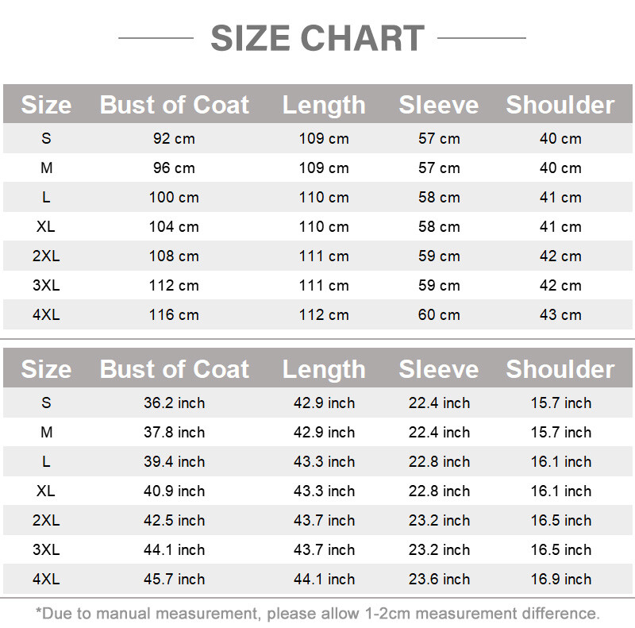Select the 44.1 inch length value
This screenshot has width=635, height=628.
324,579
